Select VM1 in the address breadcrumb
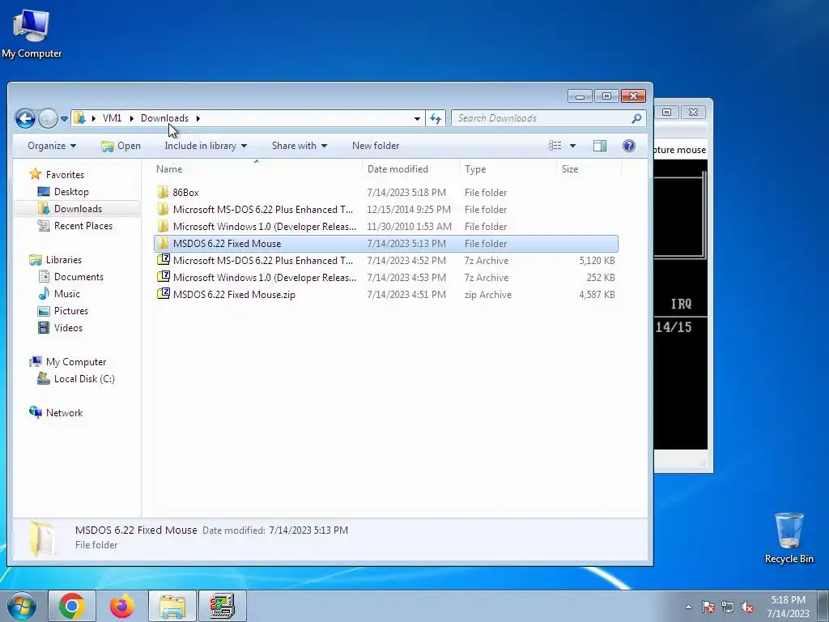This screenshot has width=829, height=622. click(x=112, y=118)
